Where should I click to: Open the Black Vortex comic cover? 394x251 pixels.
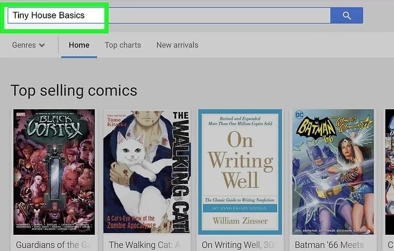53,172
